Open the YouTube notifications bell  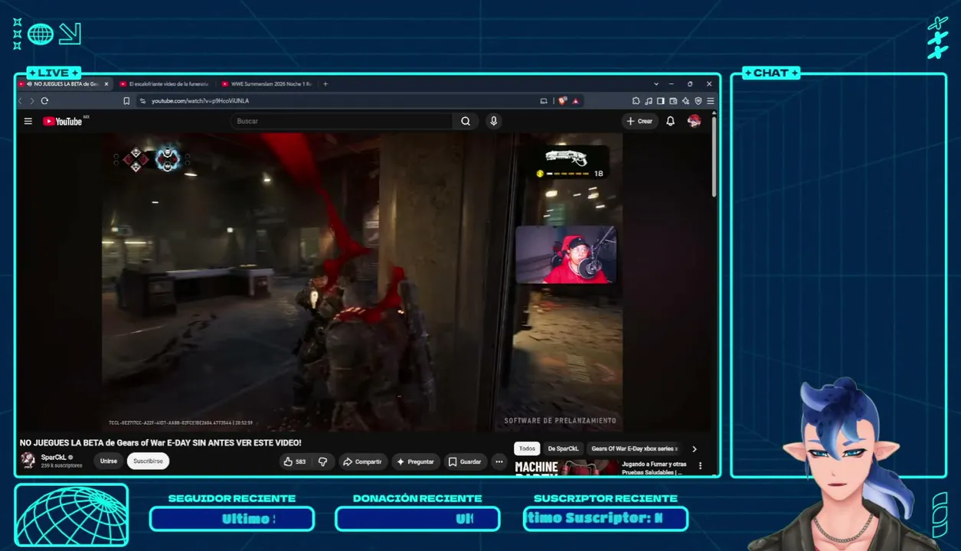pyautogui.click(x=670, y=121)
